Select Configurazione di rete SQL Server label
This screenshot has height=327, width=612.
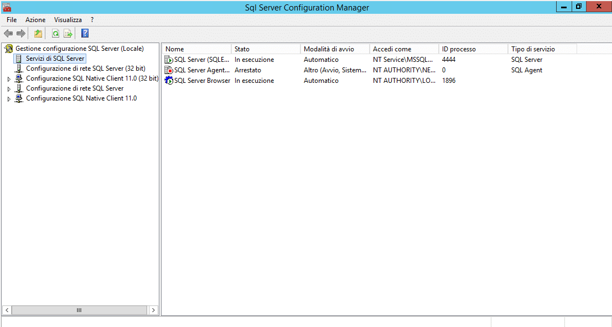(75, 88)
